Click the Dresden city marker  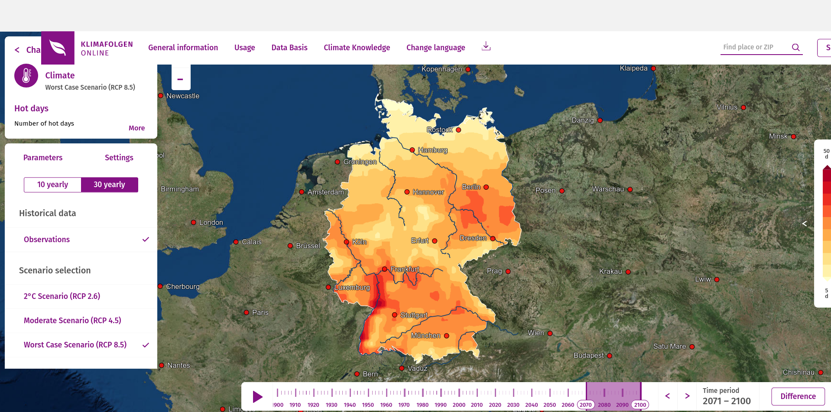click(x=493, y=239)
